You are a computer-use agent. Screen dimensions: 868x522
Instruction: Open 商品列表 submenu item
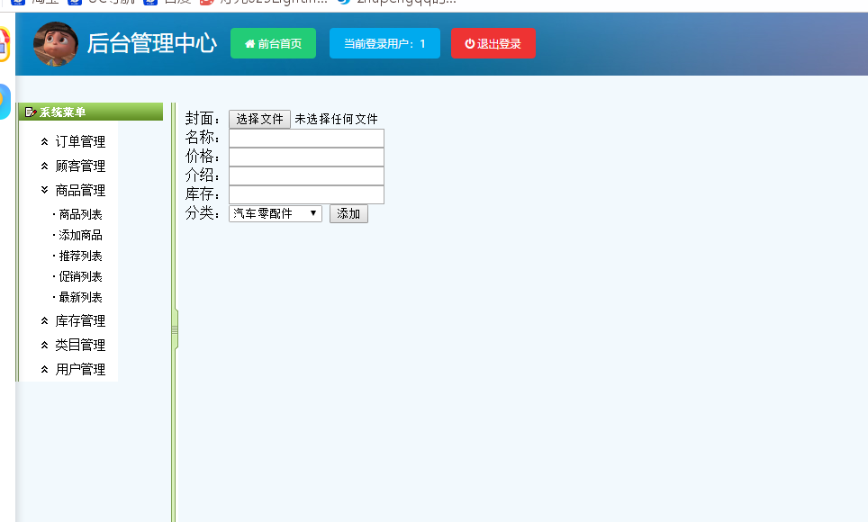[80, 214]
